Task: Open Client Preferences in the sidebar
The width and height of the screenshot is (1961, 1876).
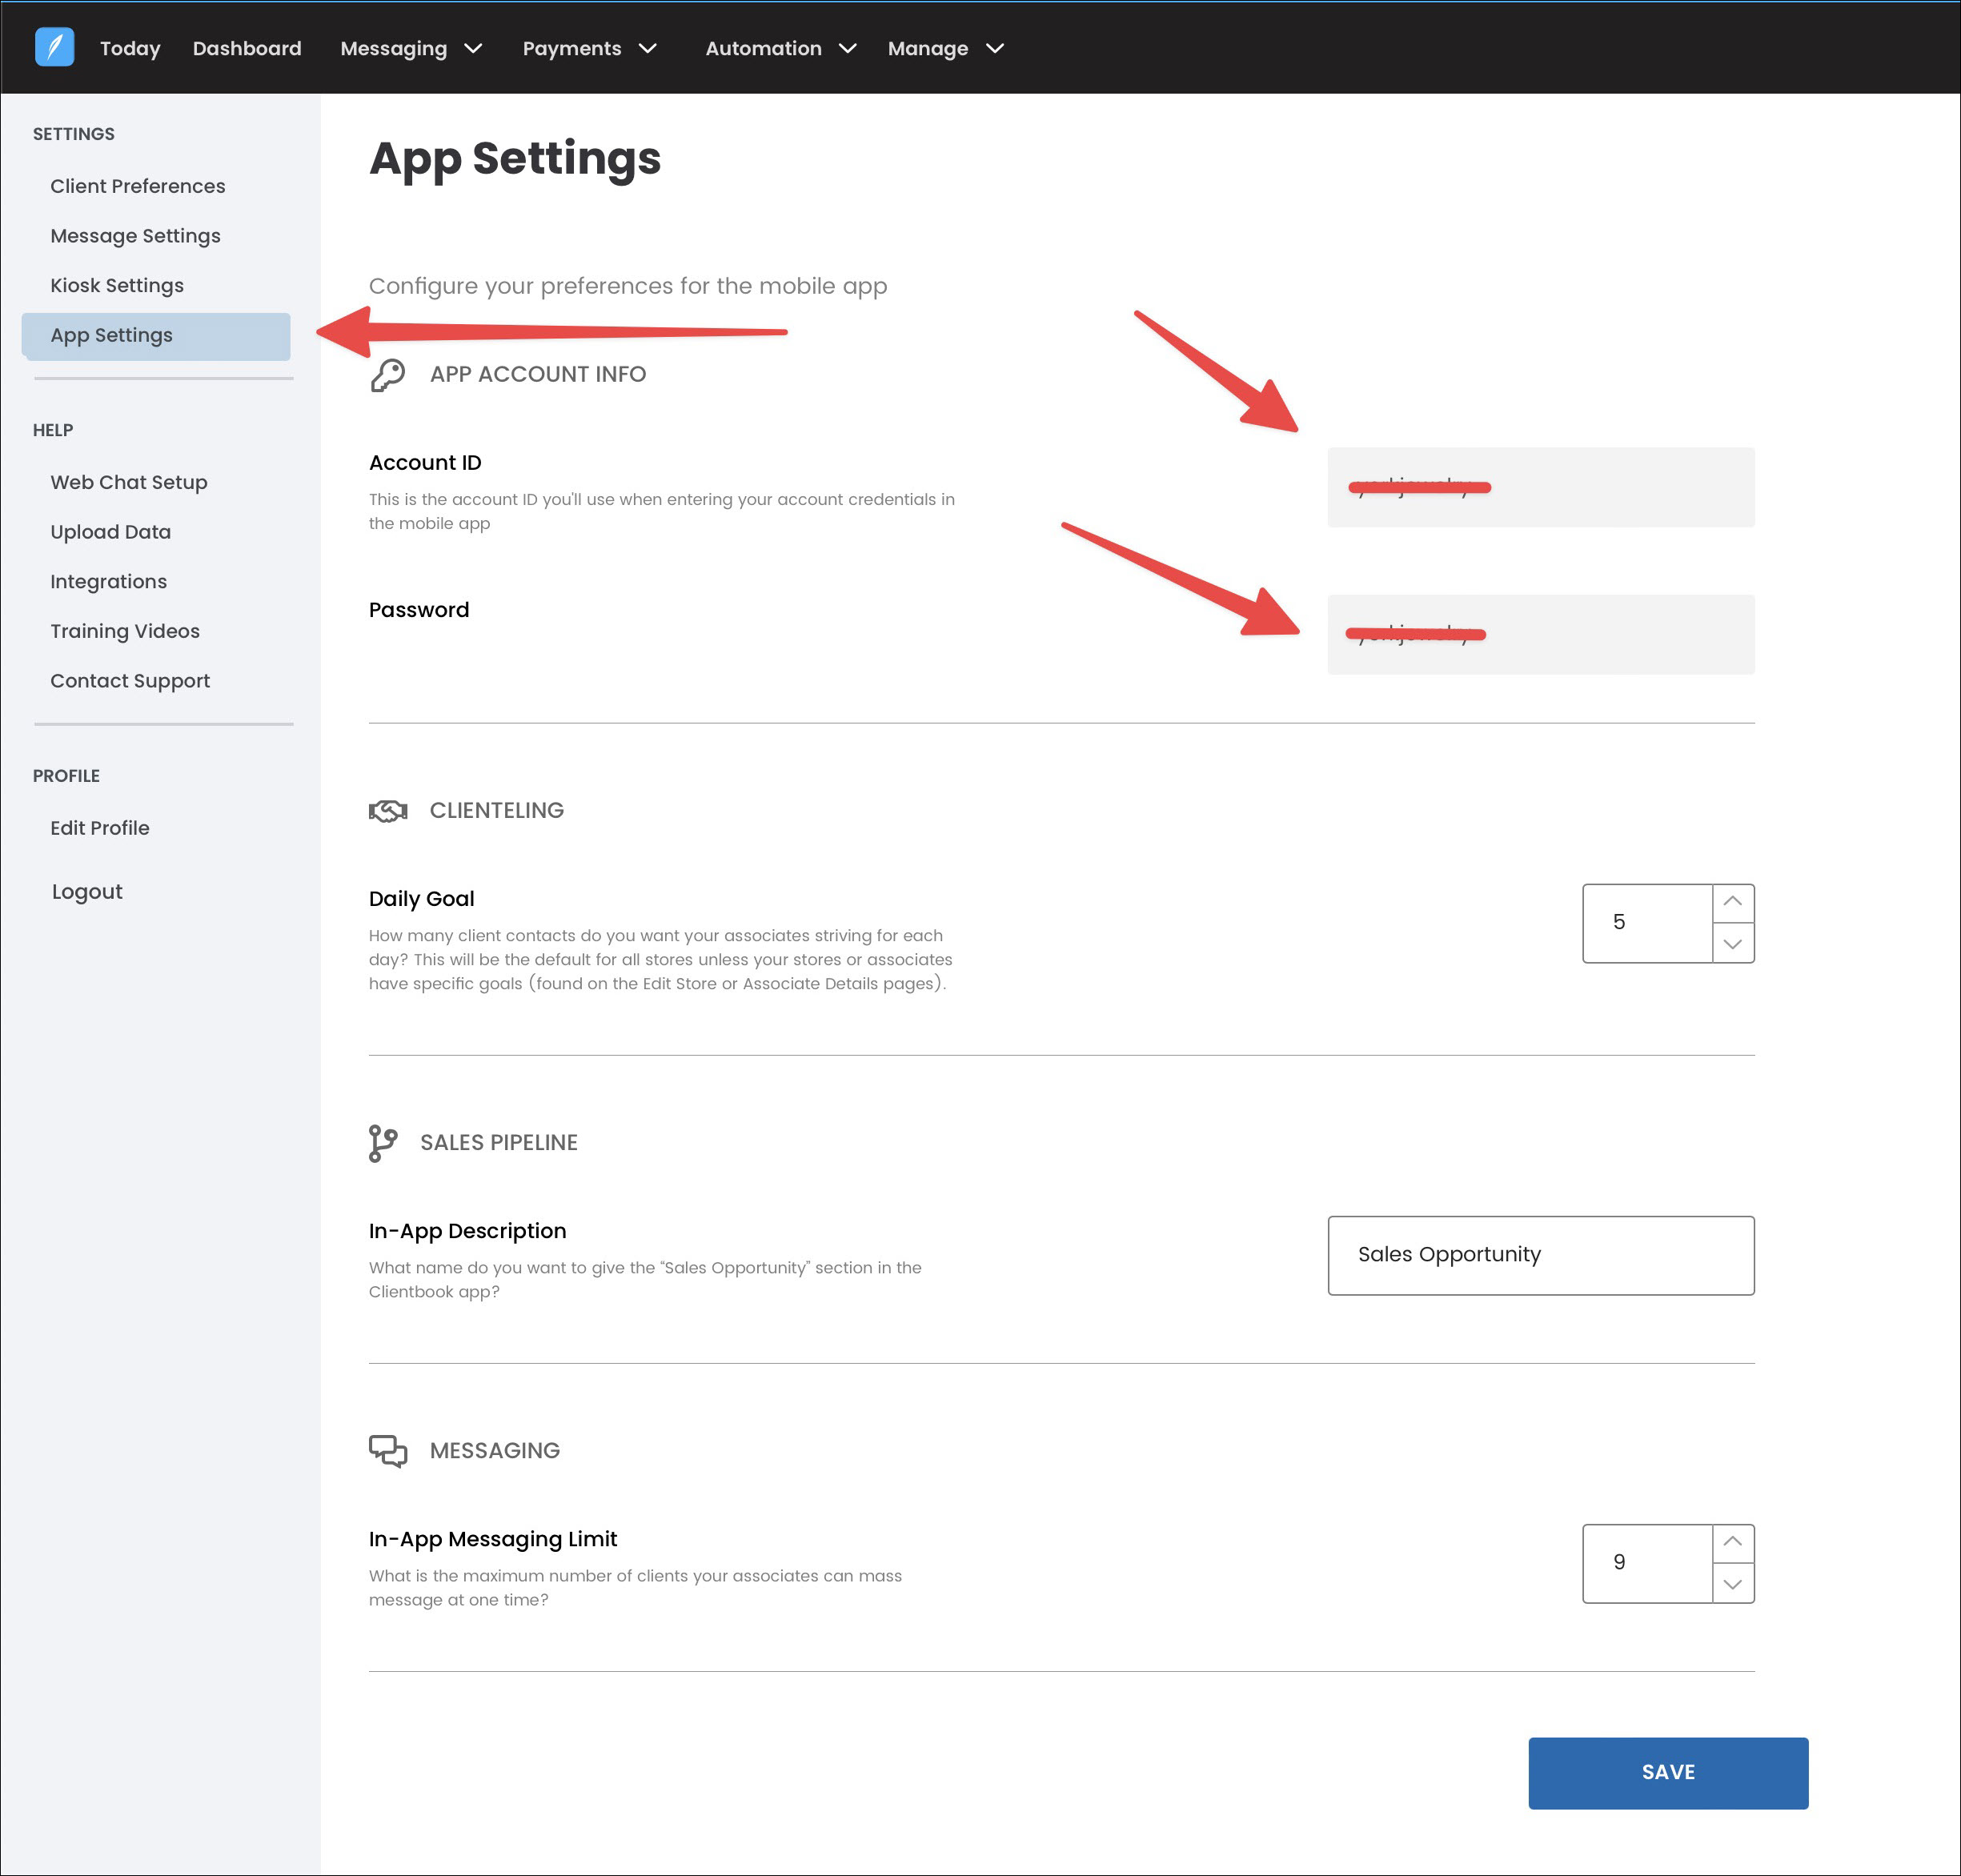Action: pos(137,185)
